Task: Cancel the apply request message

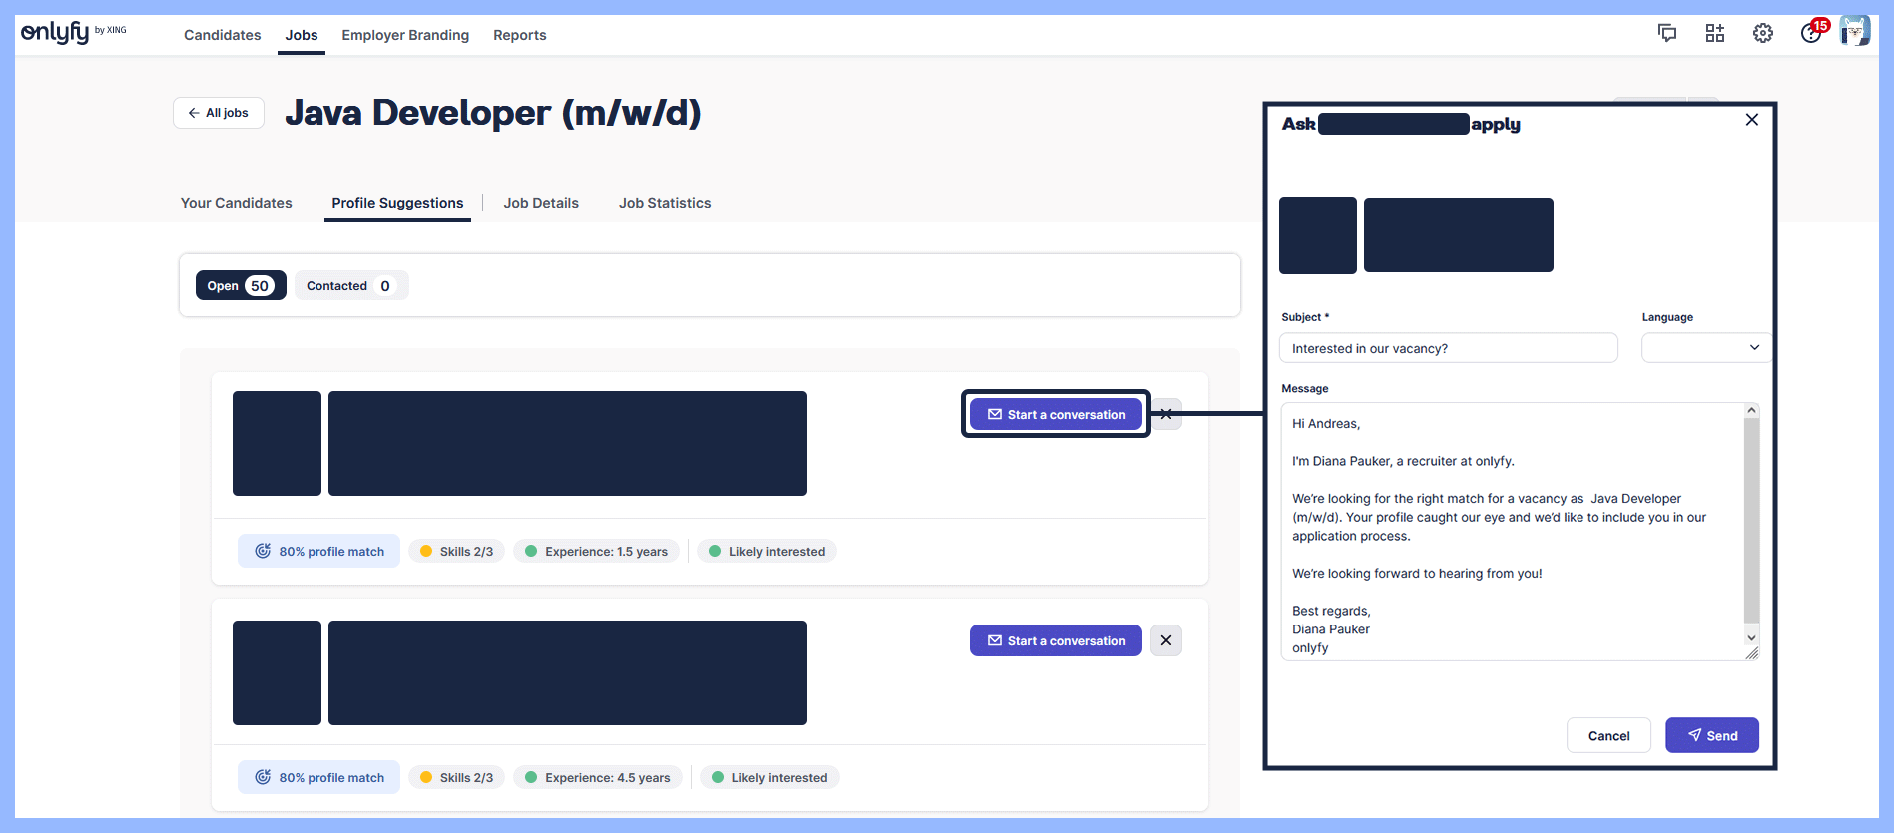Action: click(x=1607, y=735)
